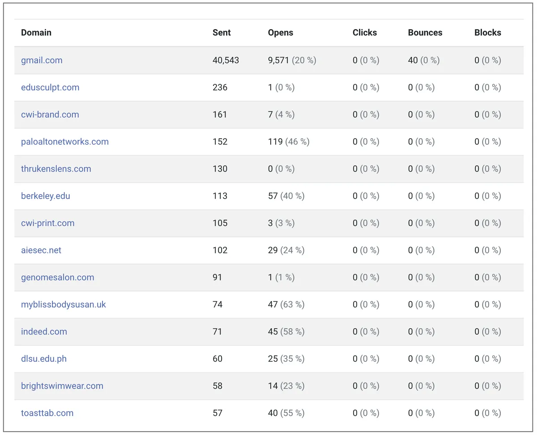
Task: Select the Clicks cell in the berkeley.edu row
Action: [x=366, y=196]
